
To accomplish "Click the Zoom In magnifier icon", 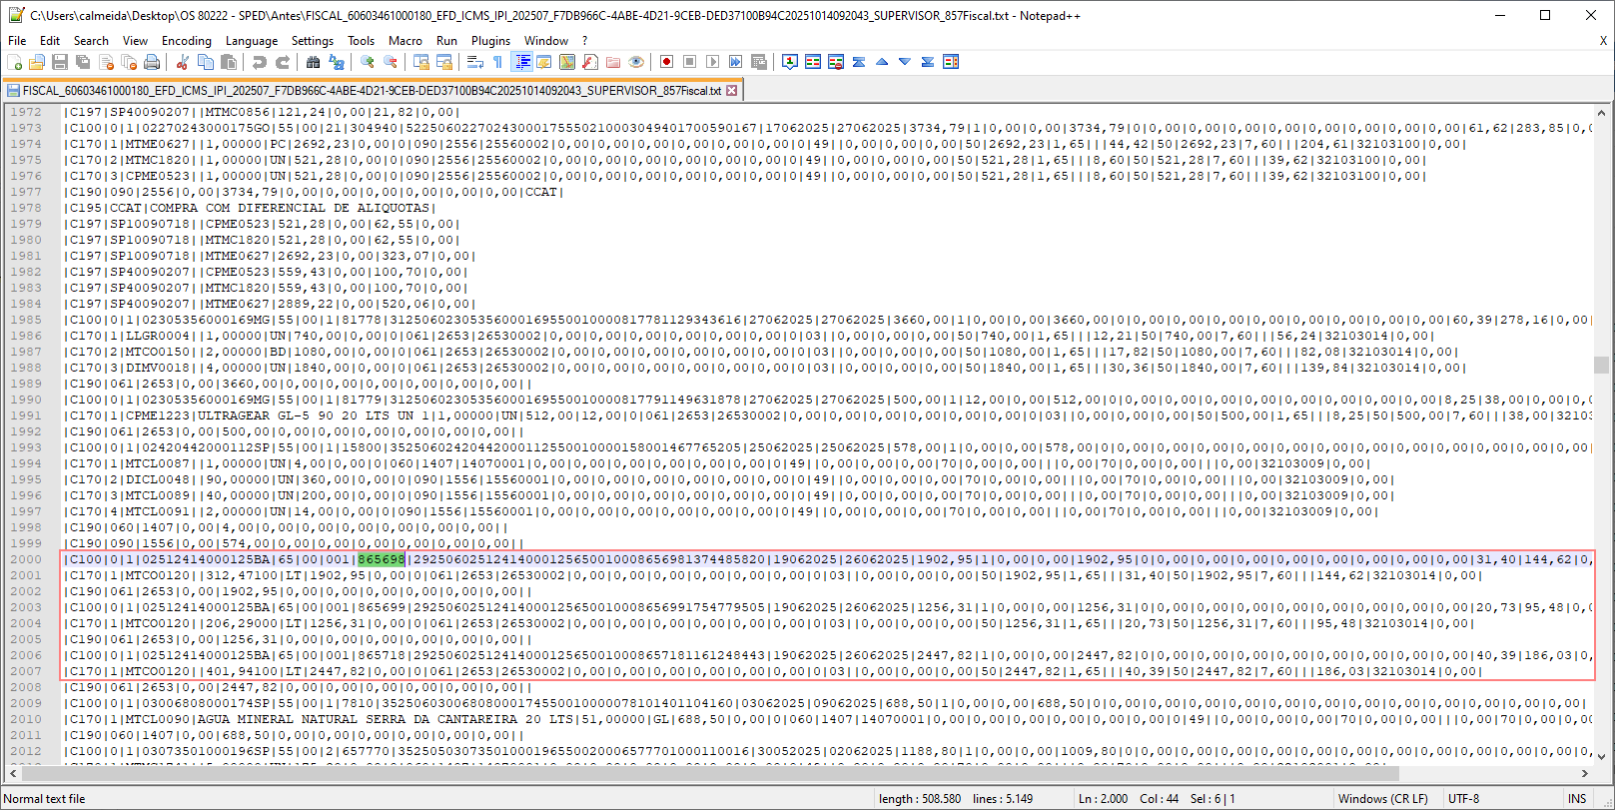I will [368, 62].
